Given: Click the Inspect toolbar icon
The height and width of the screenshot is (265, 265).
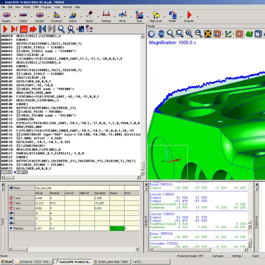Looking at the screenshot, I should [x=7, y=15].
